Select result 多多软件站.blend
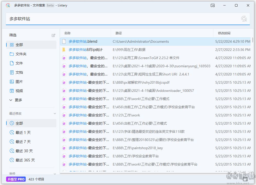 [x=83, y=41]
